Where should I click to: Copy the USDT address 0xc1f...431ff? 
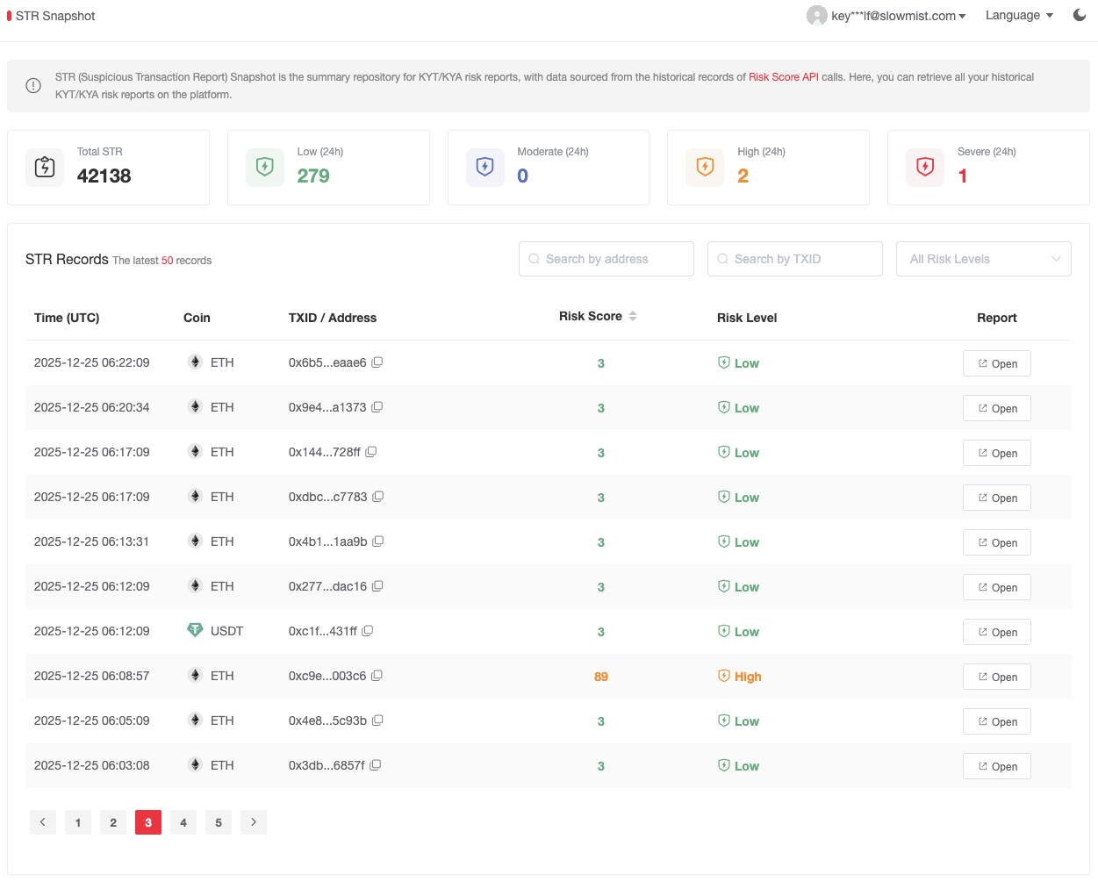point(368,631)
